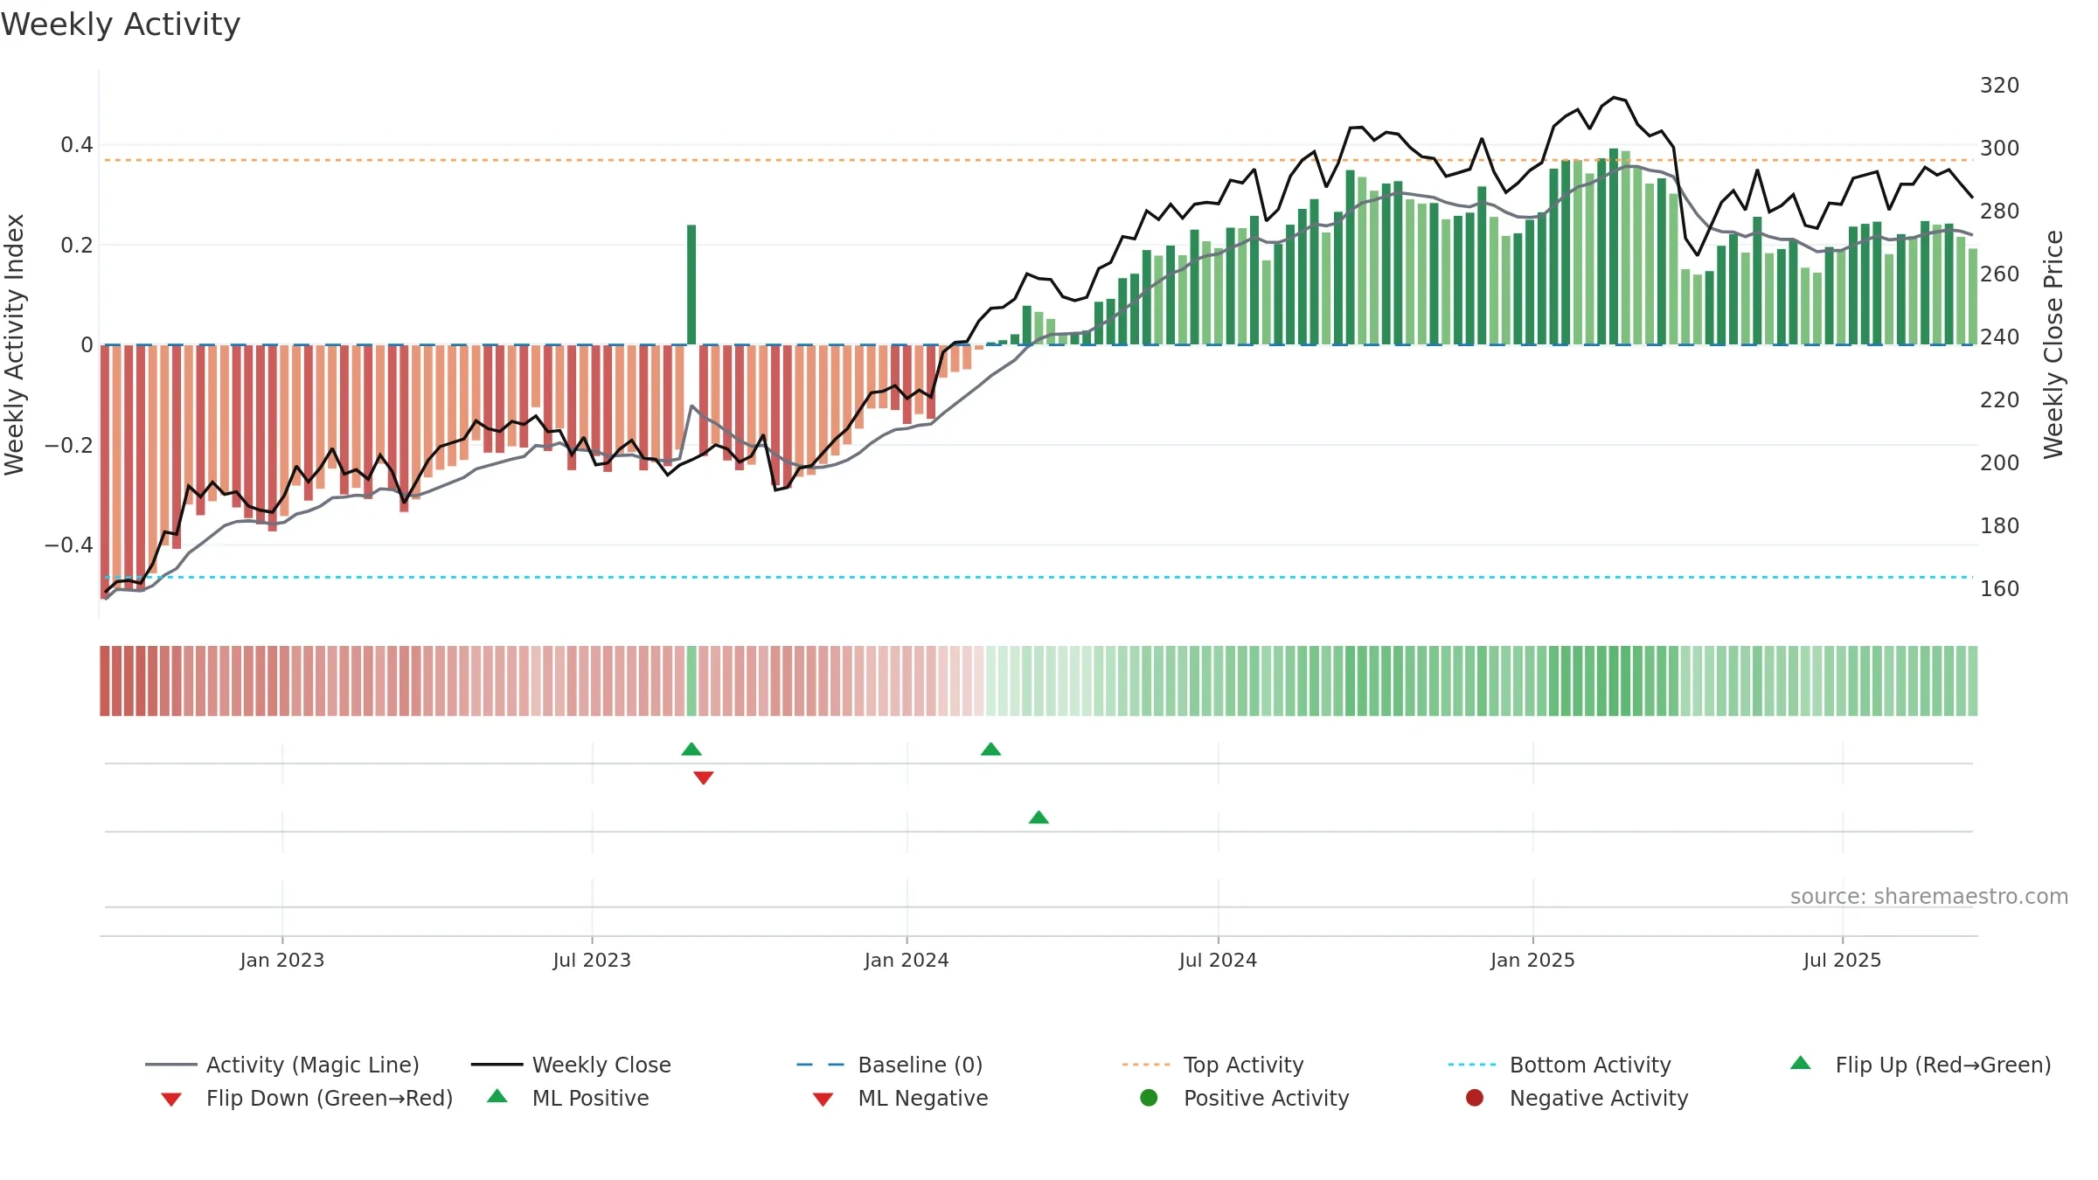Screen dimensions: 2098x1180
Task: Click the 320 price axis tick label
Action: 1999,85
